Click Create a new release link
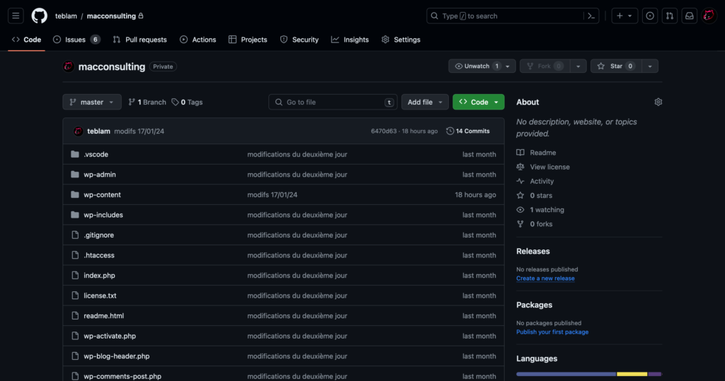Screen dimensions: 725x381 click(545, 279)
